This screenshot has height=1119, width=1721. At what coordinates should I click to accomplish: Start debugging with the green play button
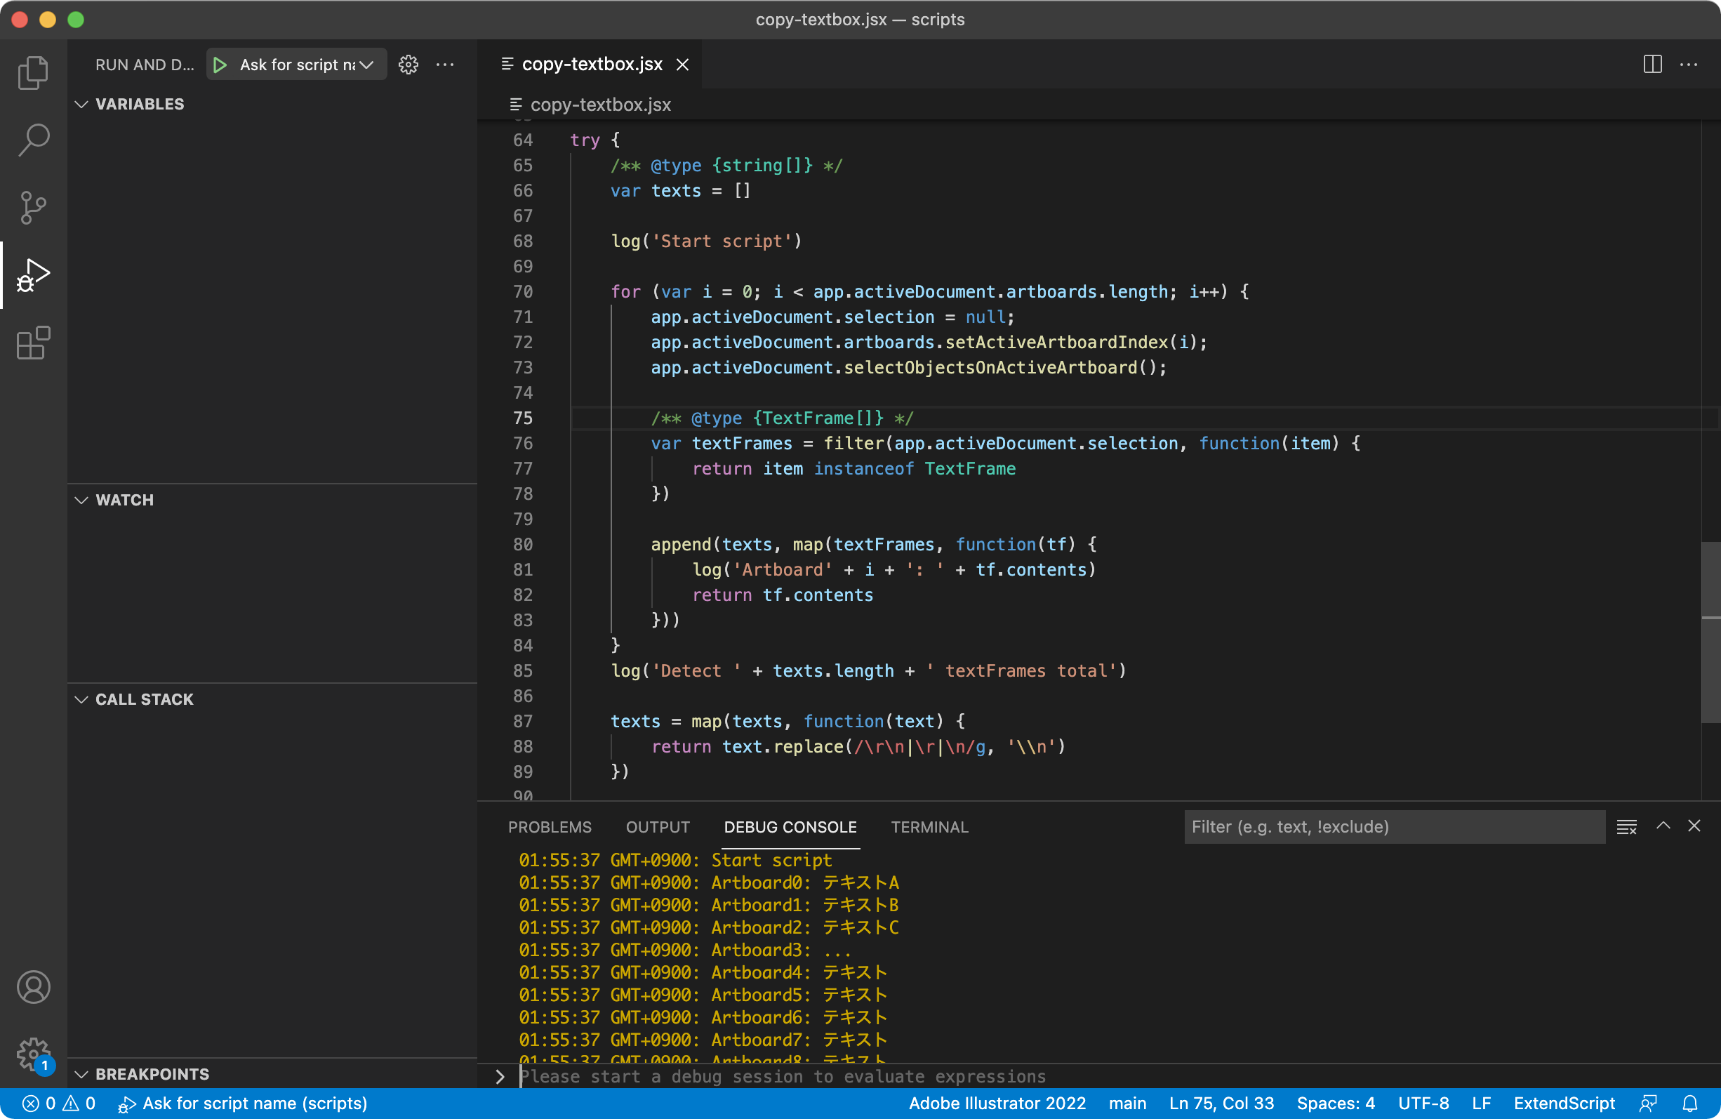click(220, 65)
